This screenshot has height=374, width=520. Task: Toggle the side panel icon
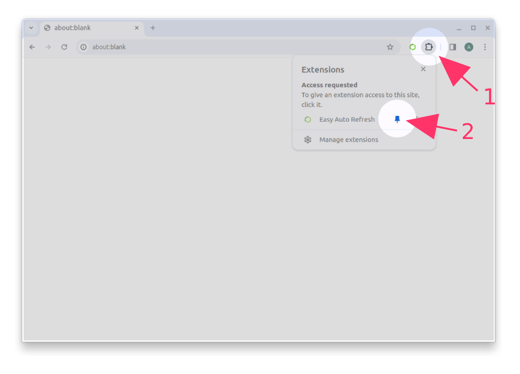[x=452, y=47]
